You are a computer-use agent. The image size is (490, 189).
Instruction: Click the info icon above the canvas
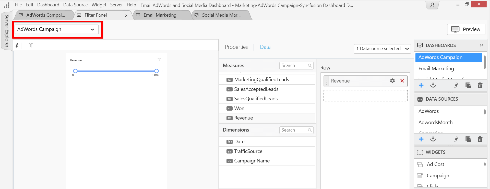17,45
